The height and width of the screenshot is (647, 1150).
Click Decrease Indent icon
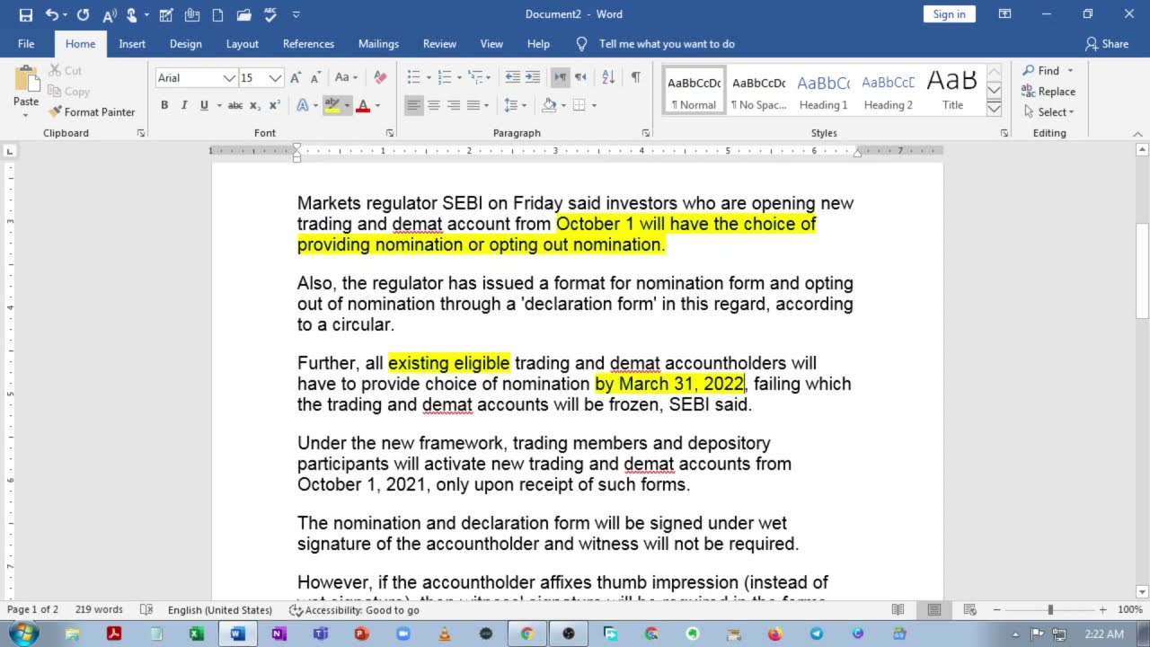pyautogui.click(x=512, y=77)
